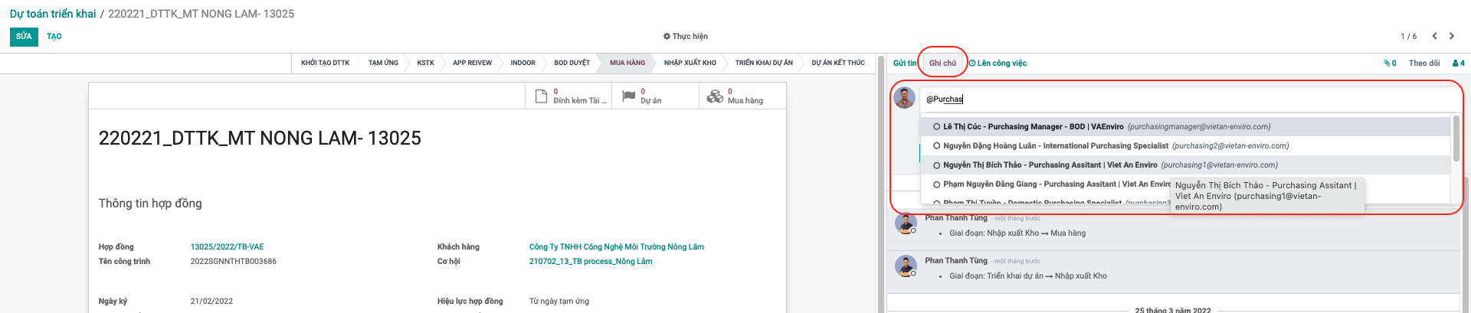1471x313 pixels.
Task: Click the SỬA edit button
Action: coord(24,37)
